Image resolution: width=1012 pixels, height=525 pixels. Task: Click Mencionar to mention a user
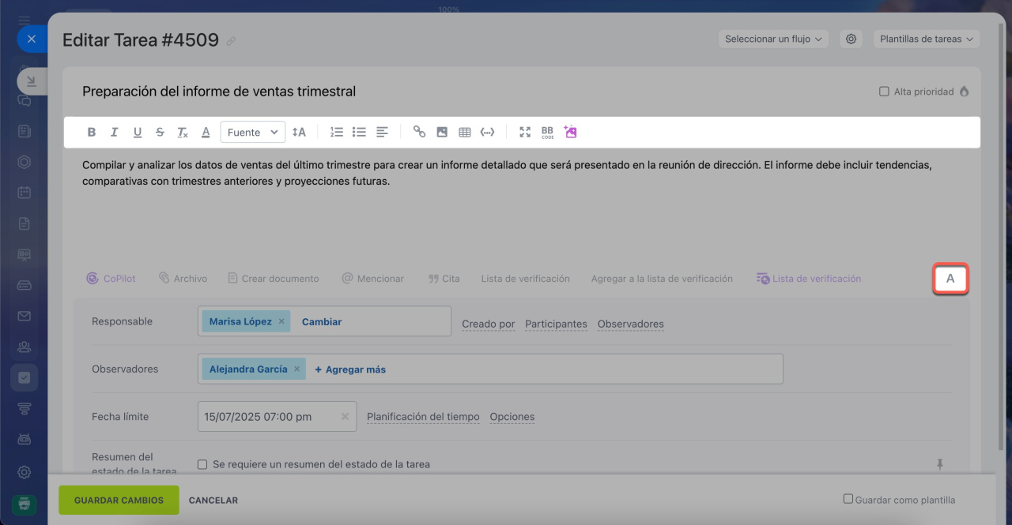pyautogui.click(x=373, y=279)
